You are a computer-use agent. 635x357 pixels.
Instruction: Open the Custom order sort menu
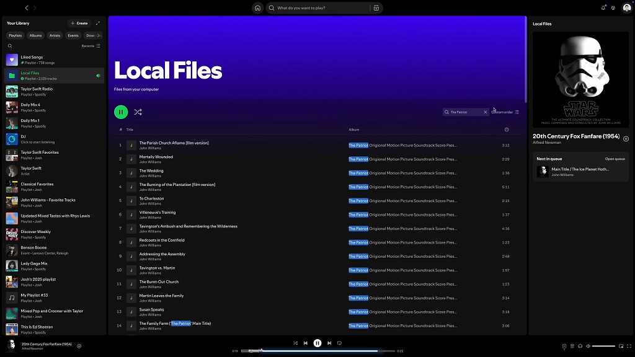click(505, 112)
